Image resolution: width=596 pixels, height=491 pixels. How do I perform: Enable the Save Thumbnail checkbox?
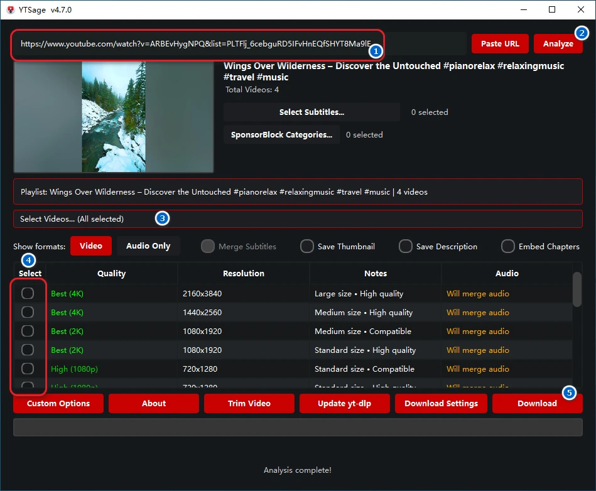pyautogui.click(x=306, y=246)
